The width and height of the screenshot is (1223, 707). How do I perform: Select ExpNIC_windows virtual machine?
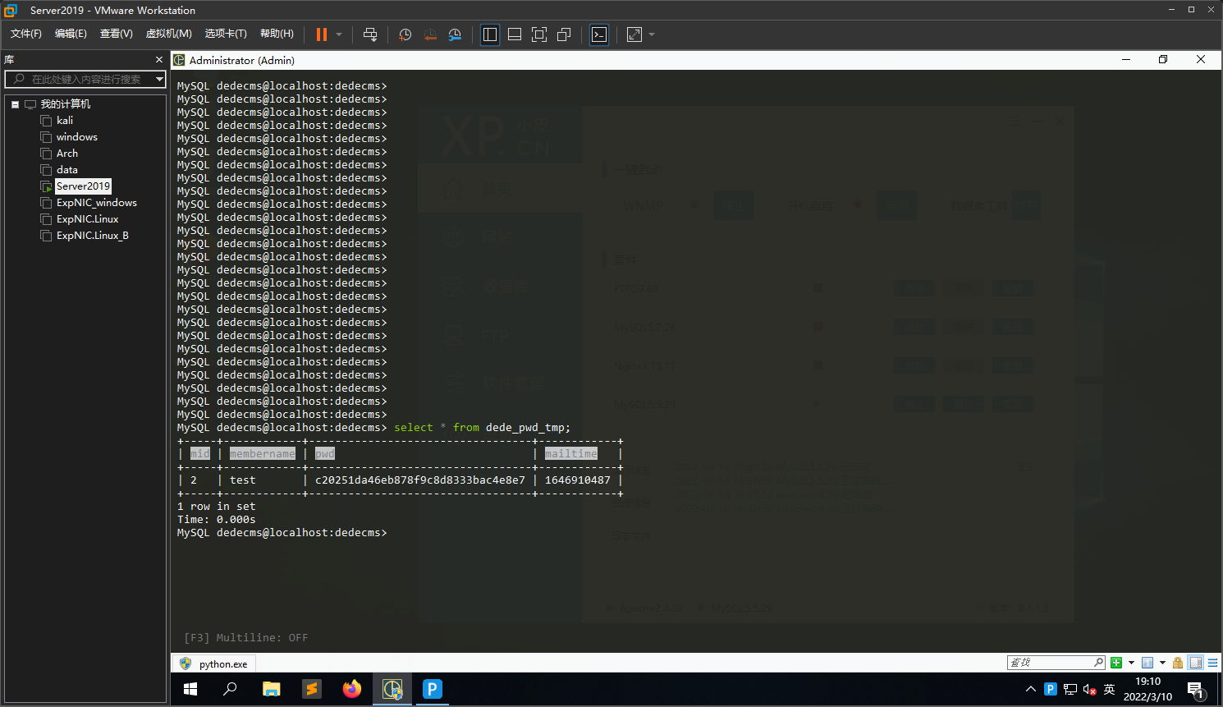click(x=97, y=203)
